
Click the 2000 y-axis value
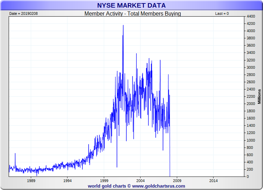click(251, 104)
